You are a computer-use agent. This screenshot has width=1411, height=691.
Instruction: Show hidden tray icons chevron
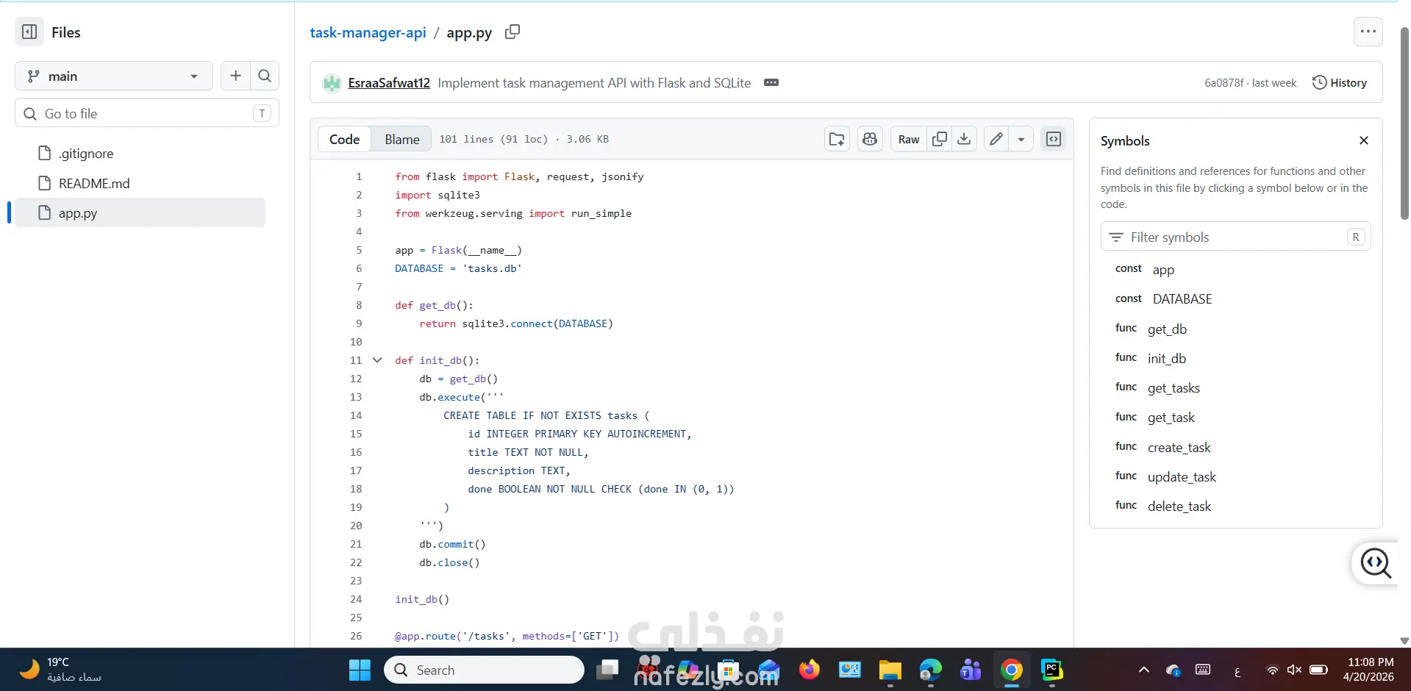pyautogui.click(x=1143, y=670)
